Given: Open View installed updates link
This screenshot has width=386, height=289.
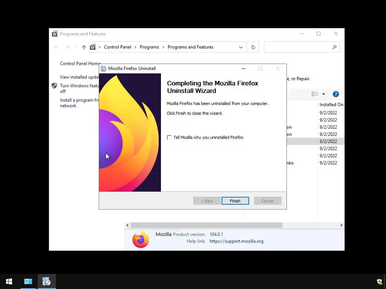Looking at the screenshot, I should pyautogui.click(x=80, y=77).
